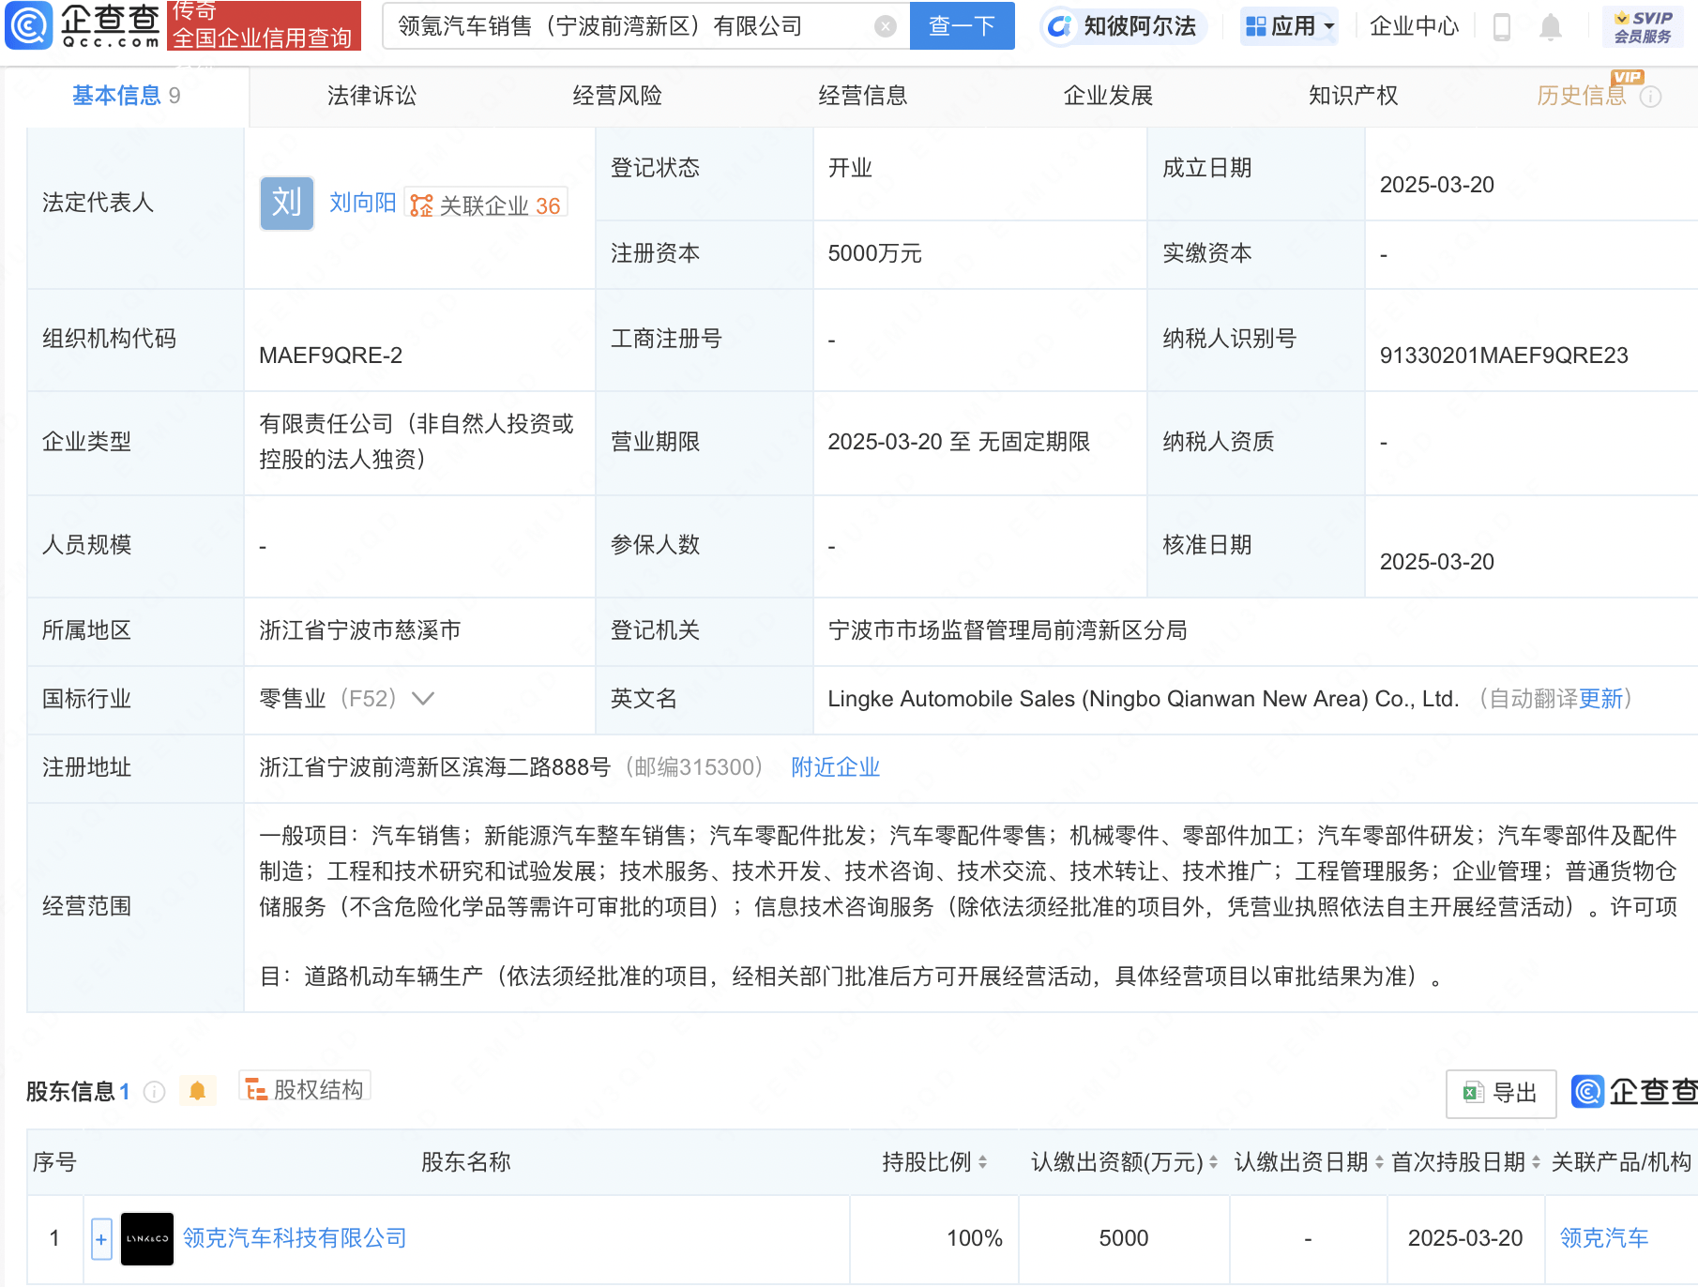Click info icon beside 历史信息
This screenshot has width=1698, height=1287.
[x=1651, y=97]
